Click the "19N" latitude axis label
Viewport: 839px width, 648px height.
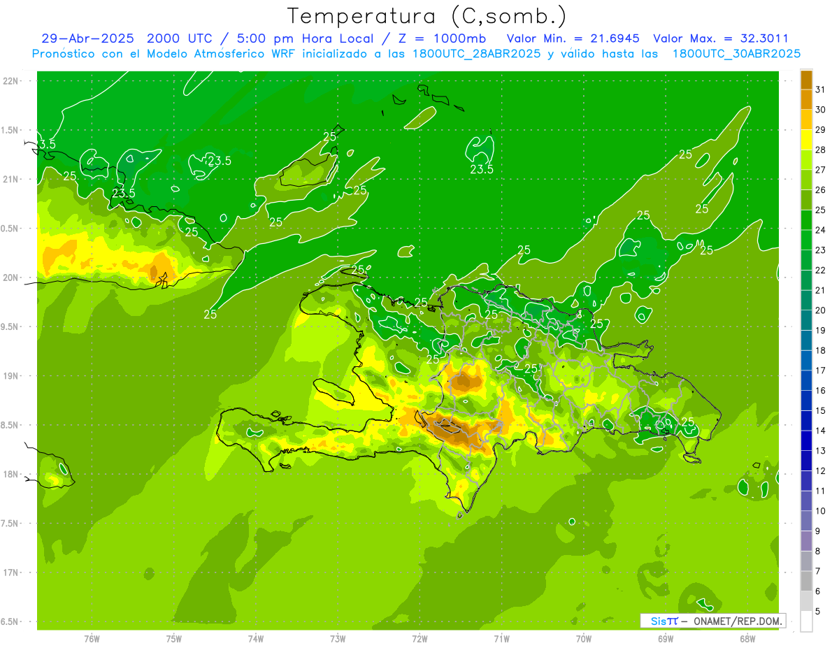(11, 376)
